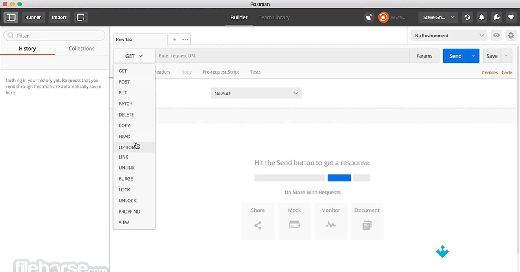Click the satellite interceptor icon
This screenshot has width=520, height=272.
[x=369, y=17]
